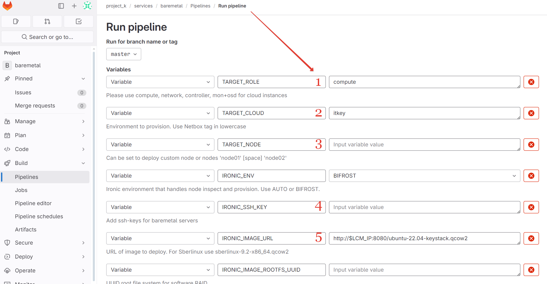Image resolution: width=547 pixels, height=284 pixels.
Task: Open the to-do list checkmark icon
Action: [x=79, y=21]
